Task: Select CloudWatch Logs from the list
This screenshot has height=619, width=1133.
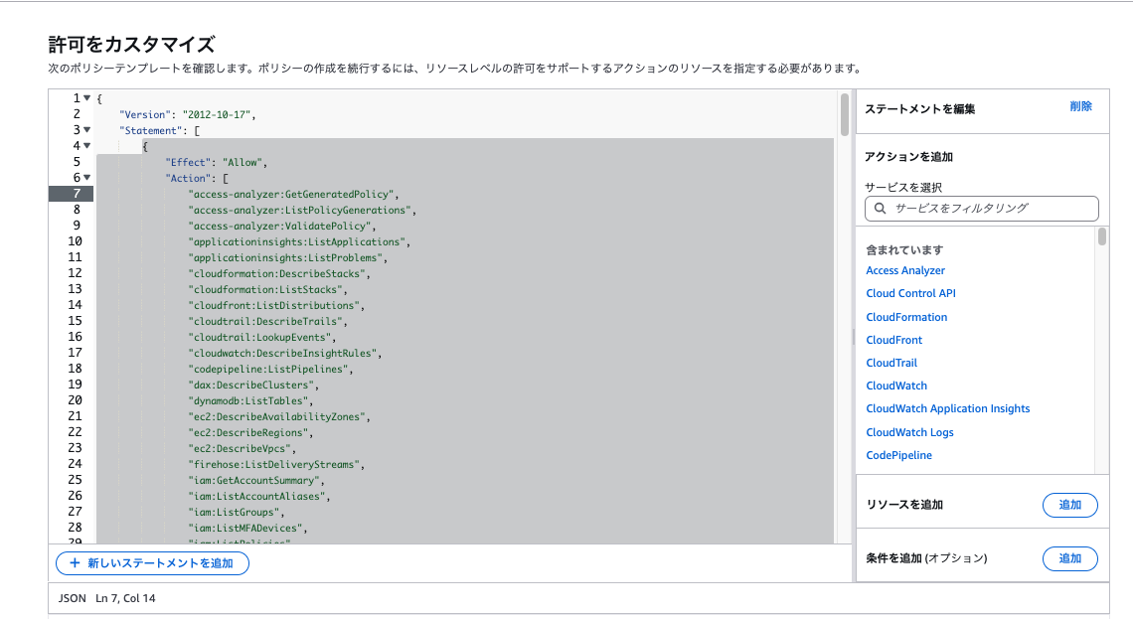Action: click(909, 432)
